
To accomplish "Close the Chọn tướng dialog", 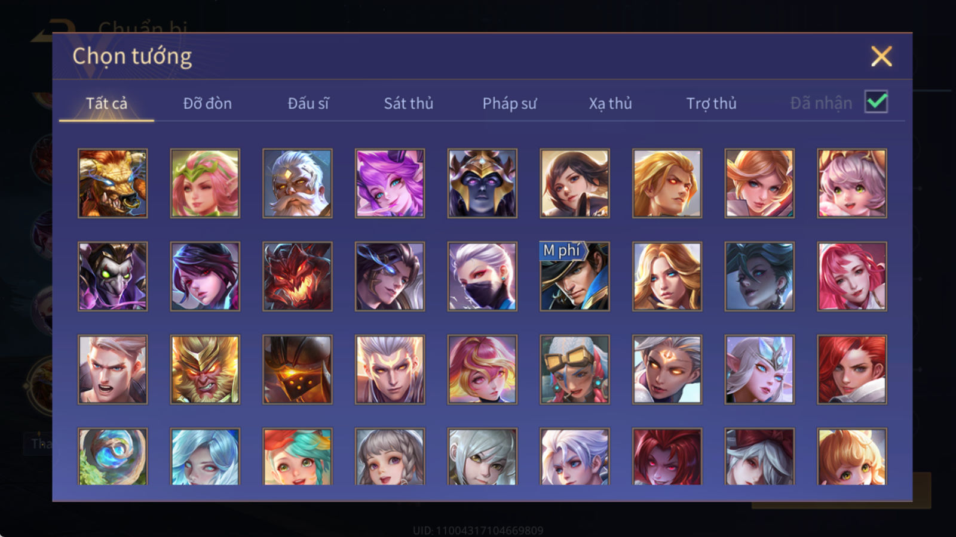I will 881,57.
